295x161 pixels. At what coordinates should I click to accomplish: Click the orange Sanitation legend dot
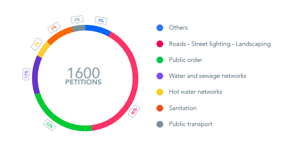160,108
